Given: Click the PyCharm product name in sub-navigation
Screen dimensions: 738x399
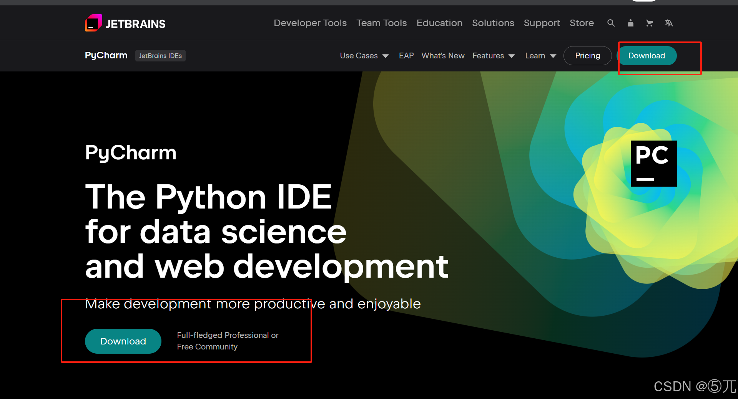Looking at the screenshot, I should [x=106, y=55].
